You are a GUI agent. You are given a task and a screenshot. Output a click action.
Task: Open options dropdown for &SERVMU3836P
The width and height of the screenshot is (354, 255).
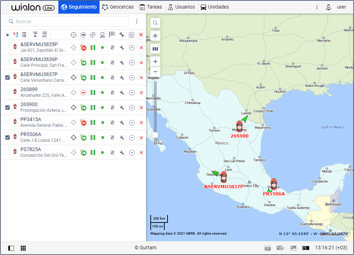coord(131,62)
